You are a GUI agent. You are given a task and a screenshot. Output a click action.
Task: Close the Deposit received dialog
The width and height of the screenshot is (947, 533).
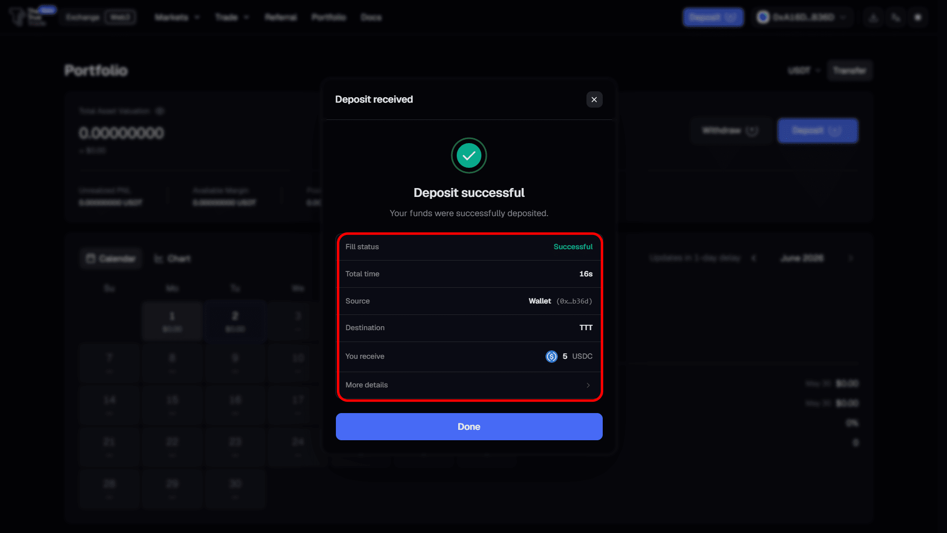pos(594,100)
